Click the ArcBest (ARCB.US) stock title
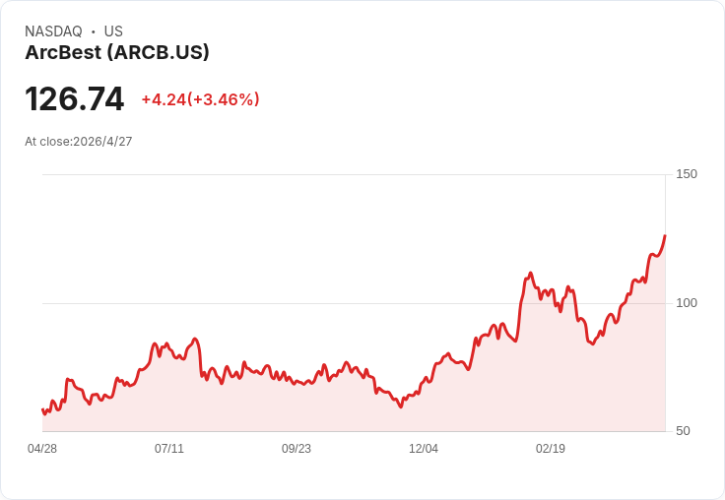 pyautogui.click(x=117, y=52)
